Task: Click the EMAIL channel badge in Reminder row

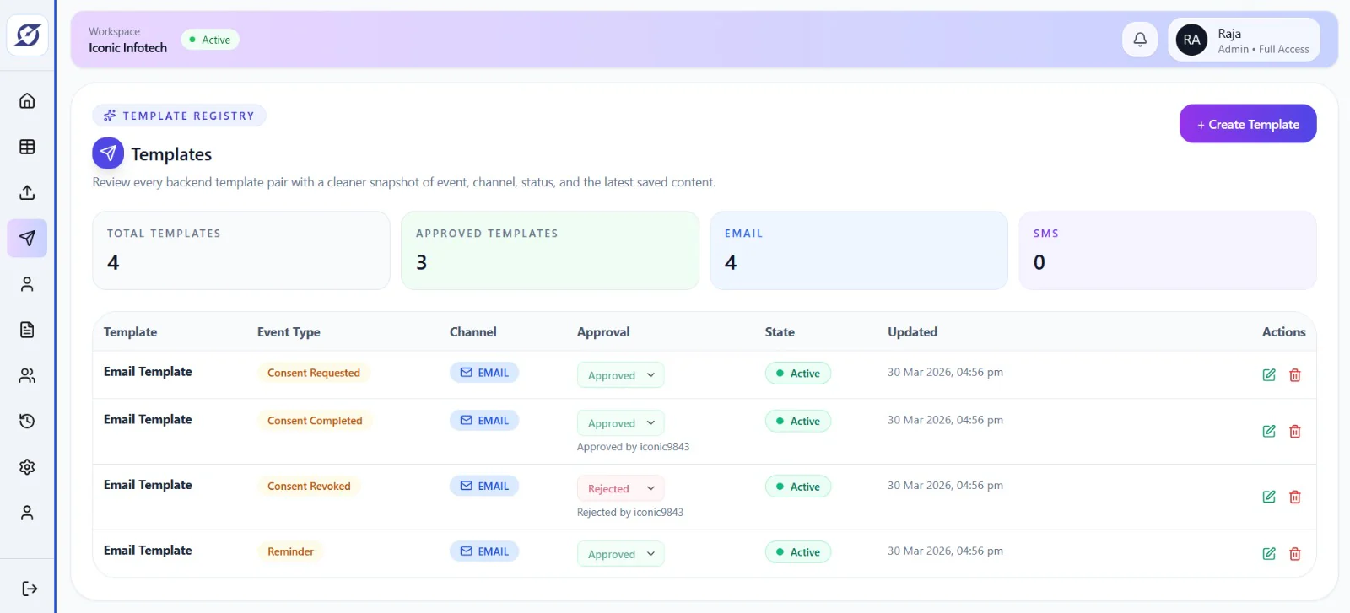Action: click(x=484, y=551)
